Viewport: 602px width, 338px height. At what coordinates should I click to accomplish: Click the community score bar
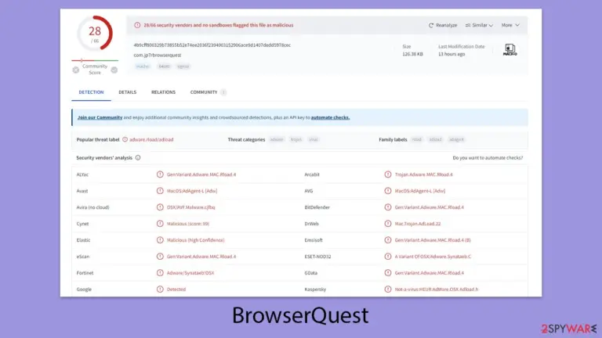(x=95, y=60)
